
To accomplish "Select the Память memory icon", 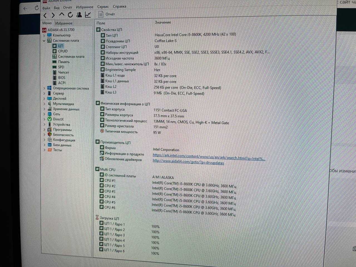I will pyautogui.click(x=55, y=62).
